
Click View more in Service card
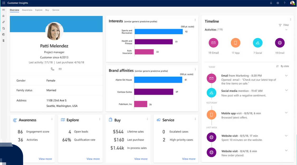(189, 159)
